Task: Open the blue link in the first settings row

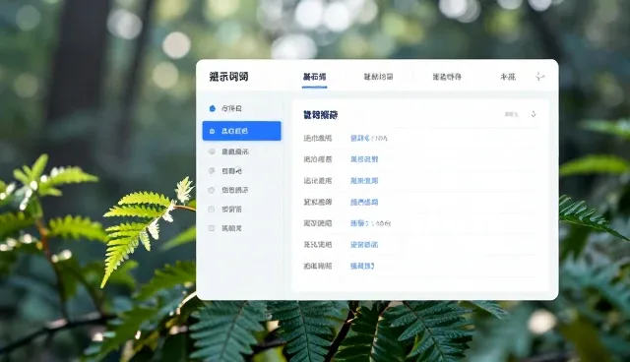Action: click(x=360, y=138)
